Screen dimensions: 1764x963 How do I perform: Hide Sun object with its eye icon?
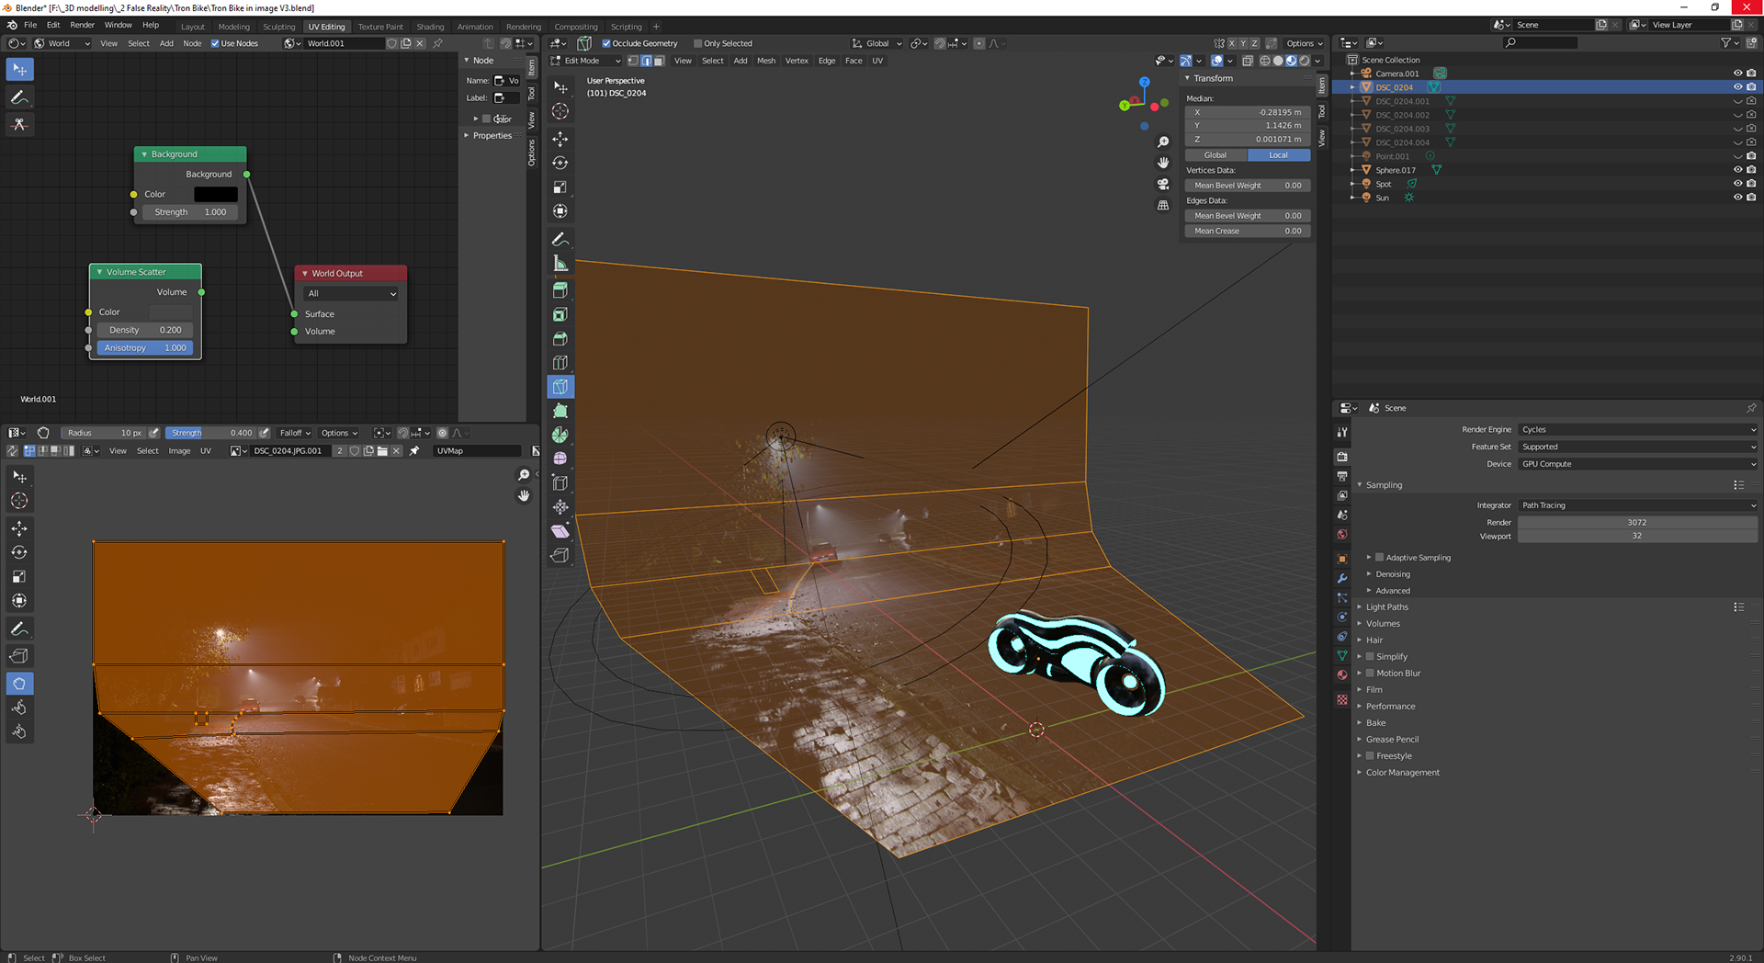tap(1737, 198)
